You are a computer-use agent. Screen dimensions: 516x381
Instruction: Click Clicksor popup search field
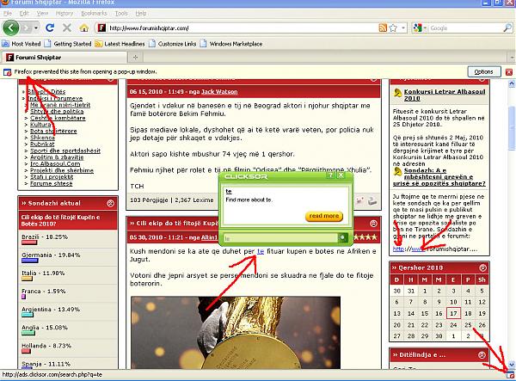point(280,237)
